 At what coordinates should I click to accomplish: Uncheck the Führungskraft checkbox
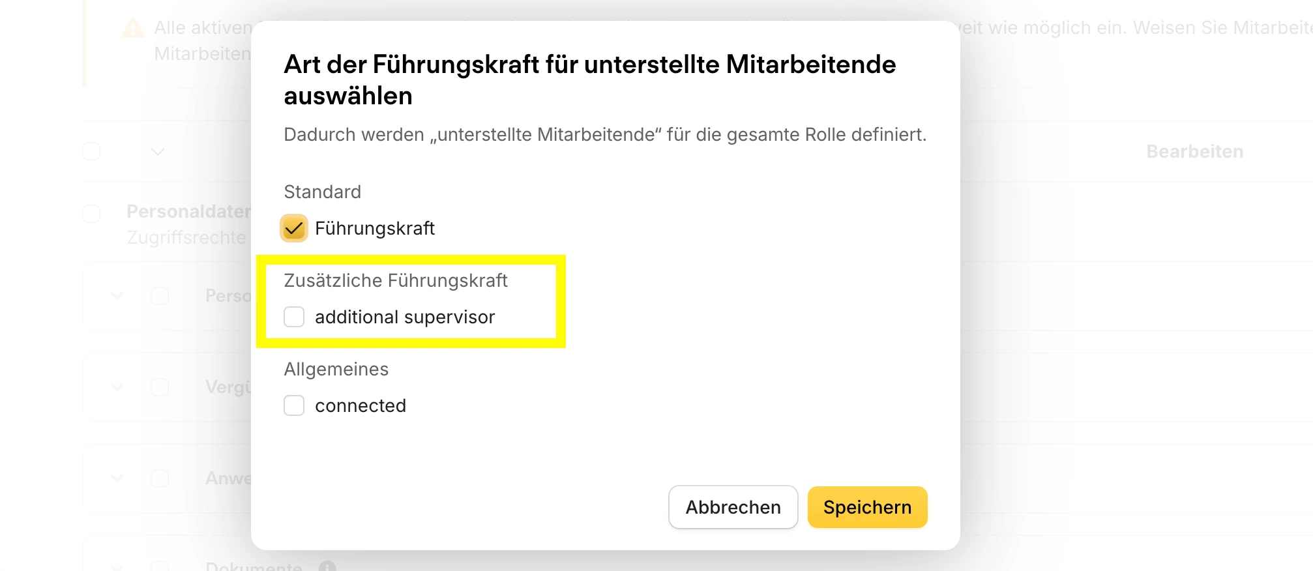294,228
